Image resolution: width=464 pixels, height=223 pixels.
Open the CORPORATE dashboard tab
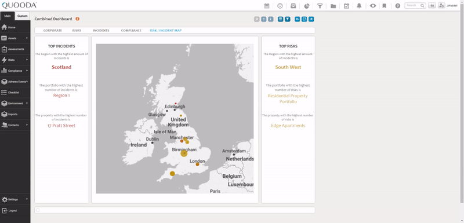click(53, 31)
